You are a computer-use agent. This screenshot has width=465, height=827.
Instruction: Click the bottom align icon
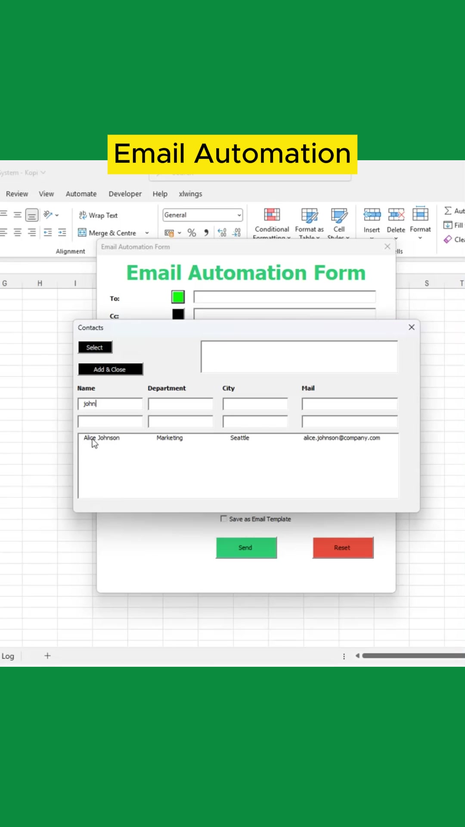[x=32, y=215]
